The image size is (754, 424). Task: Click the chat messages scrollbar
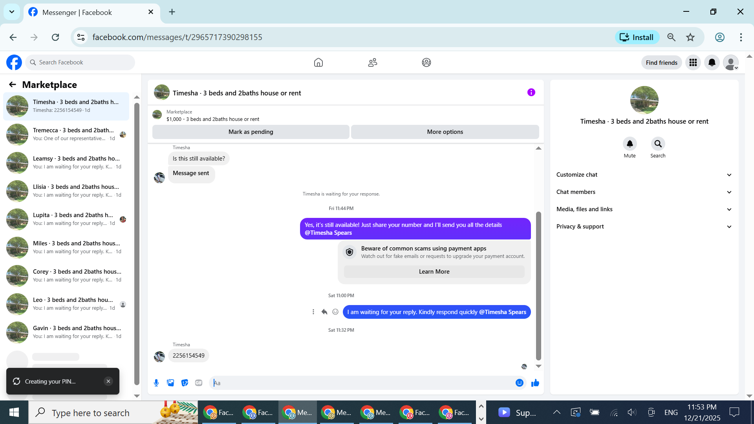click(x=538, y=286)
